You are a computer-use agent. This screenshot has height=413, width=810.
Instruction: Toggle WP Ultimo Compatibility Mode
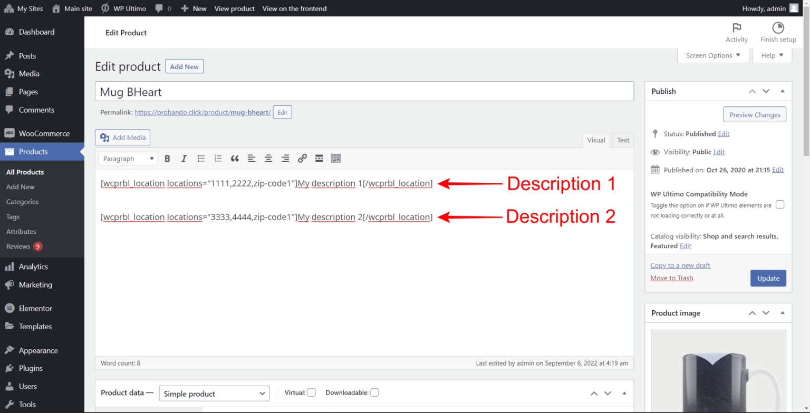[780, 204]
